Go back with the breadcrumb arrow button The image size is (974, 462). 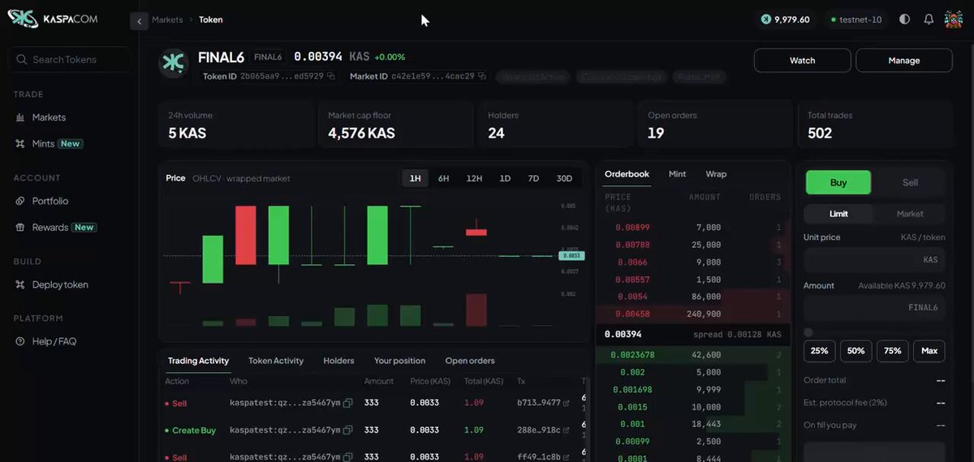click(140, 20)
